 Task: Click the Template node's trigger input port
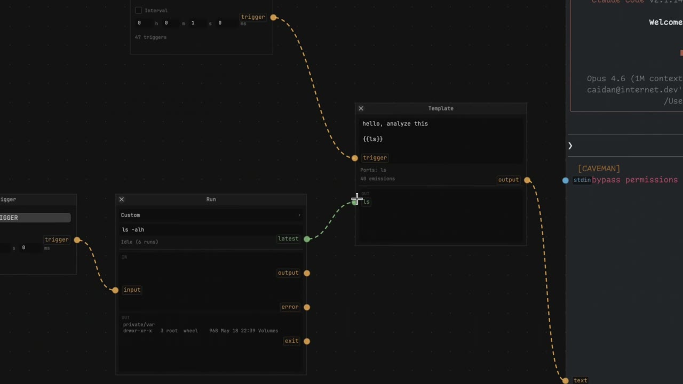(355, 158)
